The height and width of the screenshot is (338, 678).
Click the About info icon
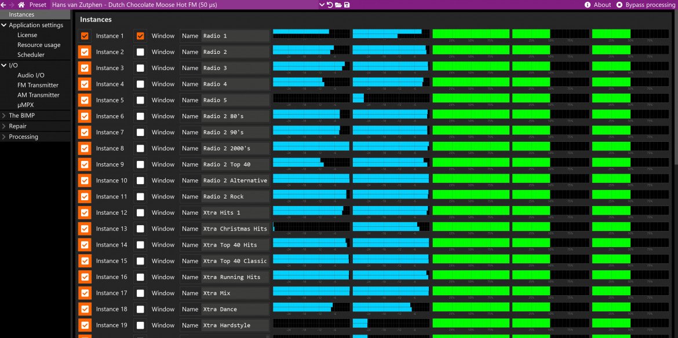pos(588,5)
